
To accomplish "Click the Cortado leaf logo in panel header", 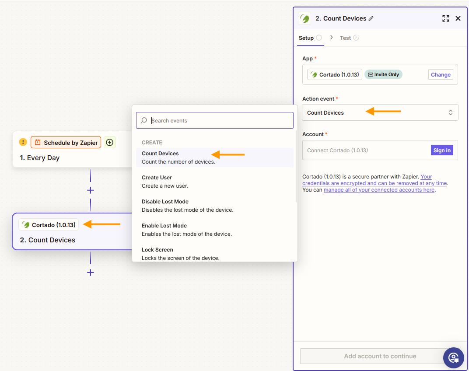I will coord(305,18).
